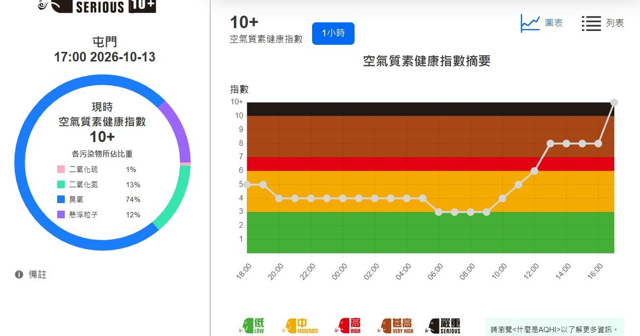
Task: Select the 懸浮粒子 pollutant label
Action: (84, 214)
